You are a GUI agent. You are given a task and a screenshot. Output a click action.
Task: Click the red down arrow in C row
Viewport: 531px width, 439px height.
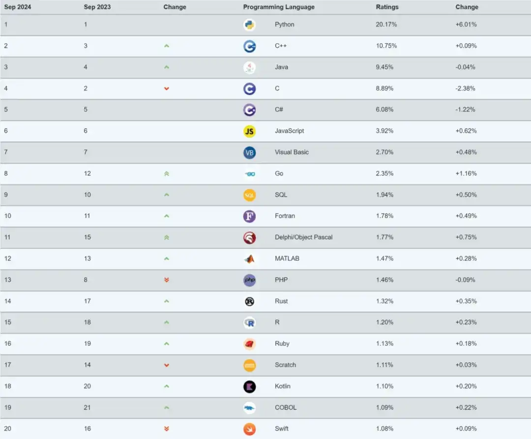166,88
